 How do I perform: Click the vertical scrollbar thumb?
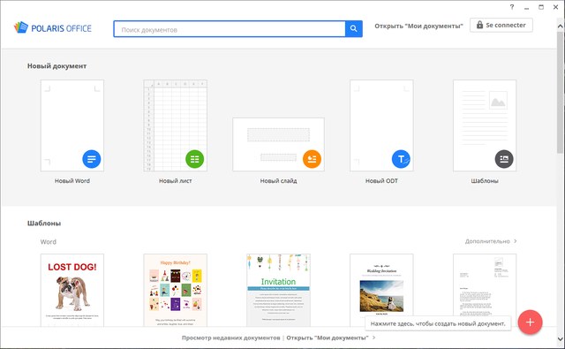click(561, 93)
